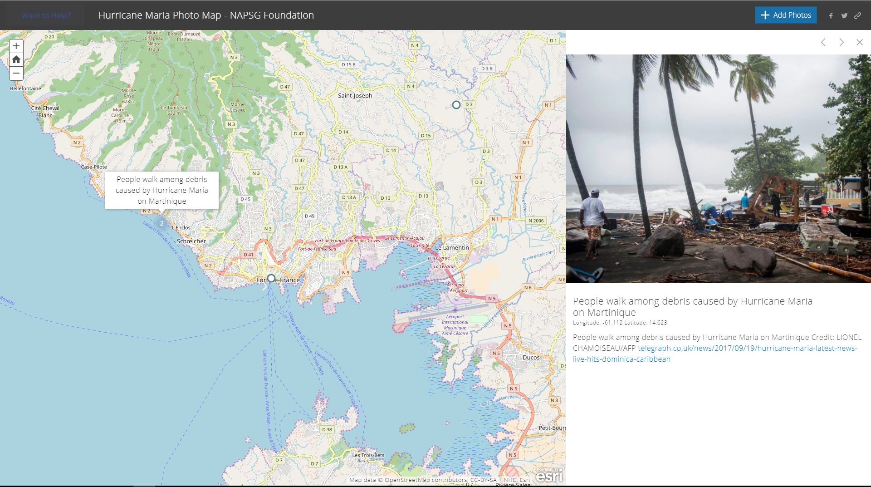Open the Want to Help? button

pos(46,15)
